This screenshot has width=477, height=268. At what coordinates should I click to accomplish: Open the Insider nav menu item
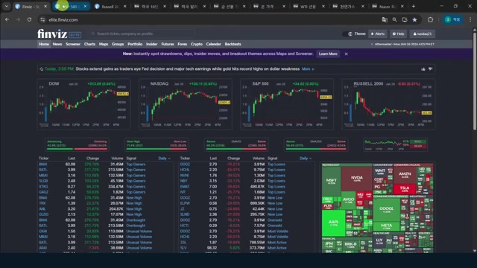[x=151, y=44]
